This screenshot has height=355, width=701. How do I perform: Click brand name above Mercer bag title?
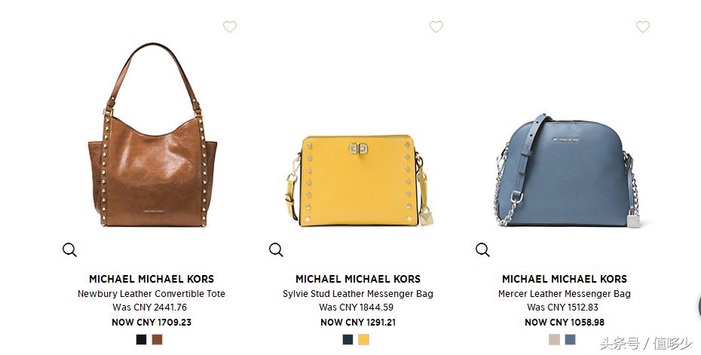point(565,279)
